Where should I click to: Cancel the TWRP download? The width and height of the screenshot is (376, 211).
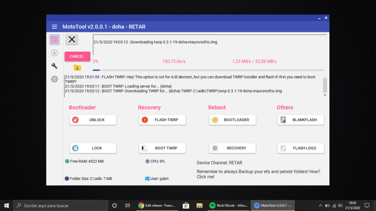tap(77, 56)
